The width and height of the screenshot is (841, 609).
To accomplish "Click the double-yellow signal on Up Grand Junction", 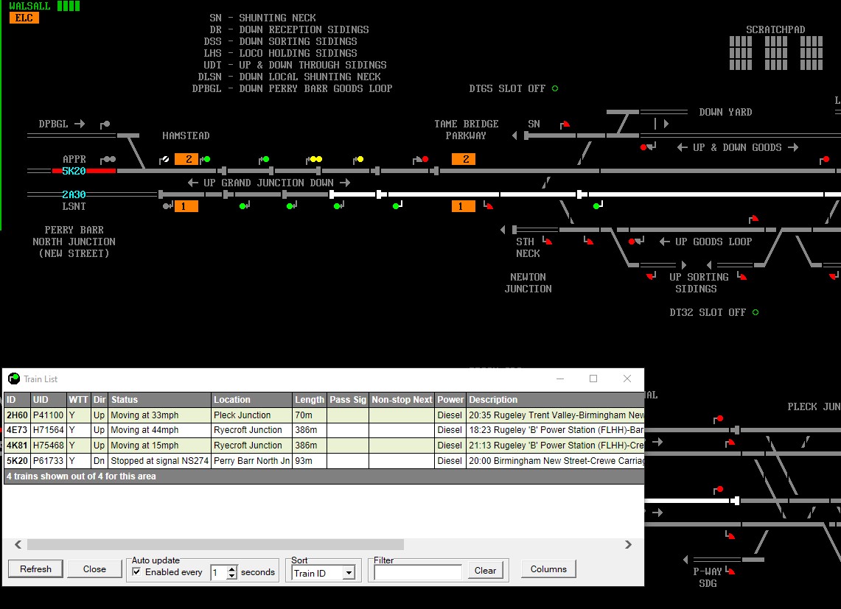I will click(315, 159).
